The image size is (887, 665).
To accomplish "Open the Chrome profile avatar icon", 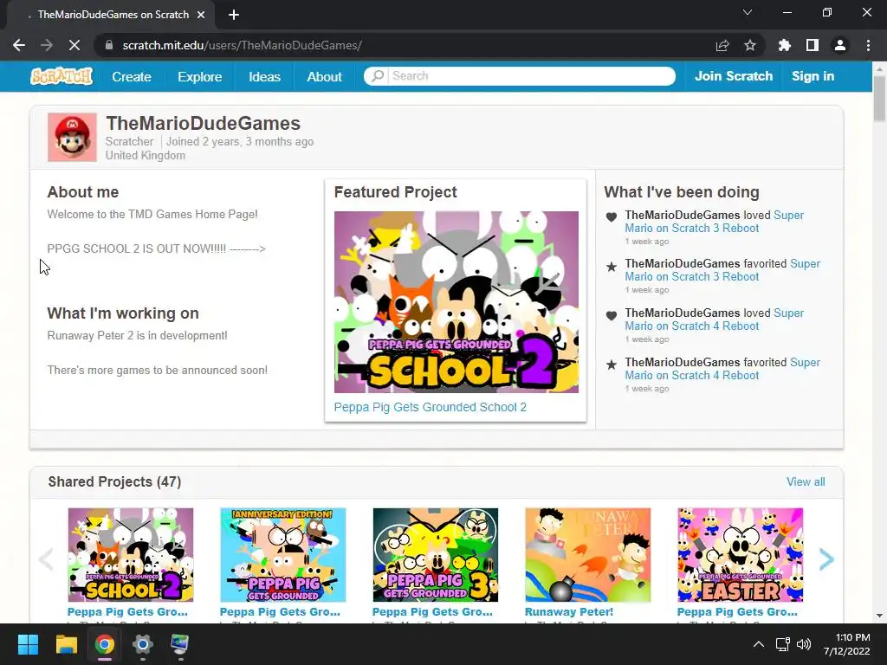I will click(x=840, y=45).
